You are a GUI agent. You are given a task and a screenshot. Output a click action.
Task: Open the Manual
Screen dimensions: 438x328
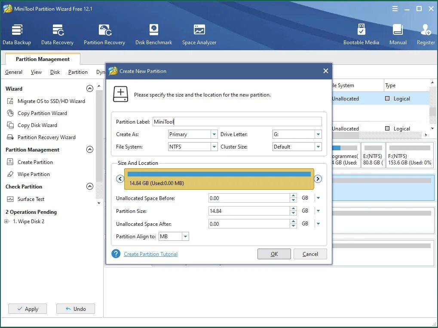click(x=398, y=34)
